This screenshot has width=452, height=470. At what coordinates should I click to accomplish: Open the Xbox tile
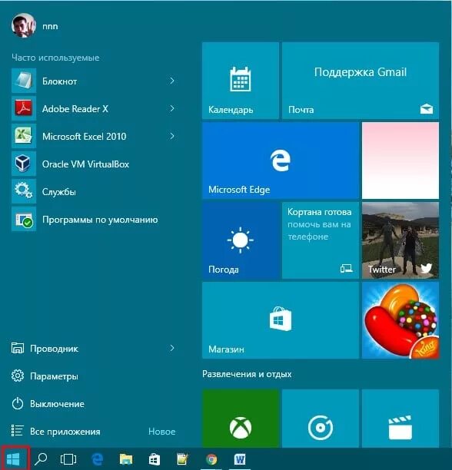pyautogui.click(x=241, y=419)
